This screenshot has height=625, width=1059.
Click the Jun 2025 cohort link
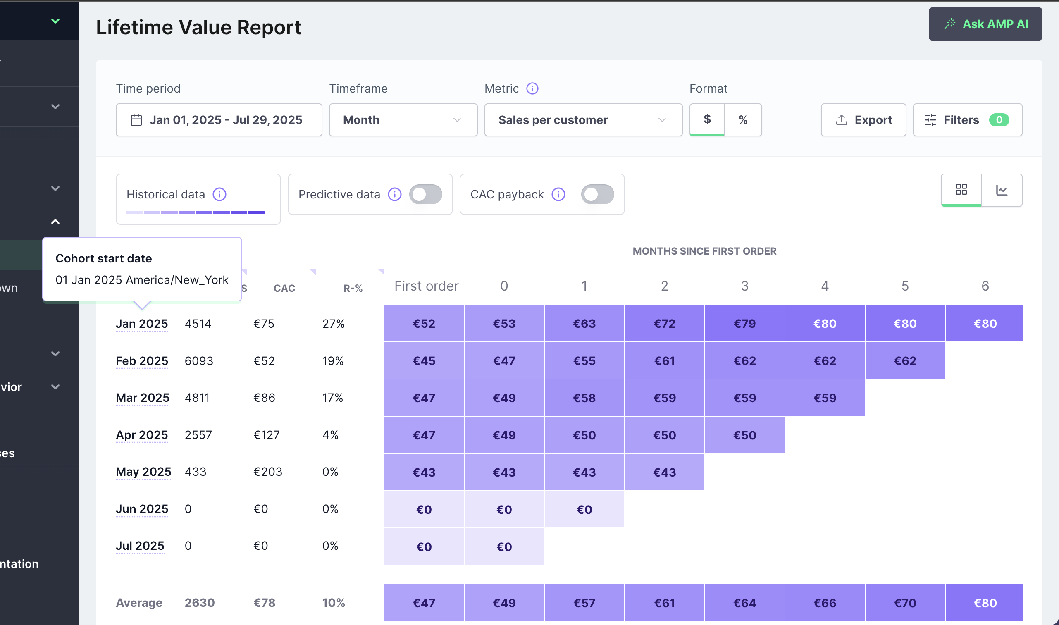[142, 509]
